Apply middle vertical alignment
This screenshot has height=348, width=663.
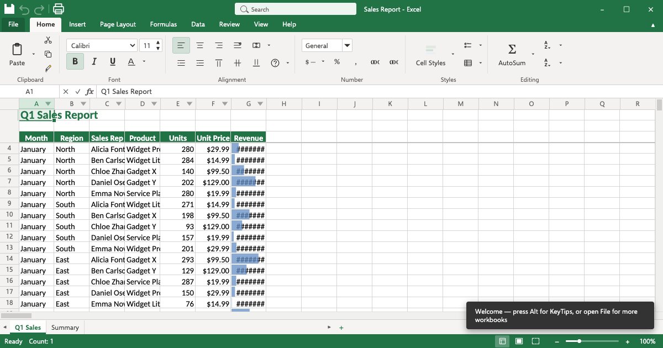pos(238,63)
